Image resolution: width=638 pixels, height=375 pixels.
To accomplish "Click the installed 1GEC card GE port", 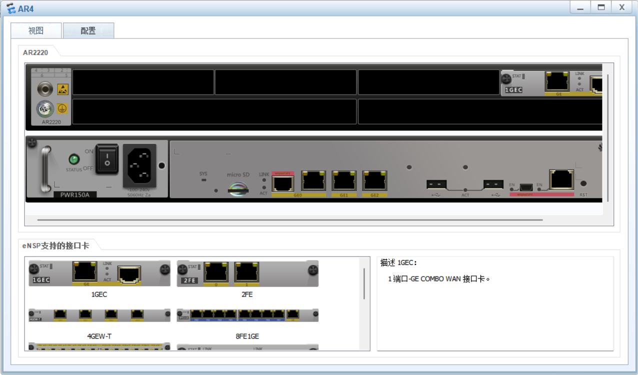I will pos(557,81).
